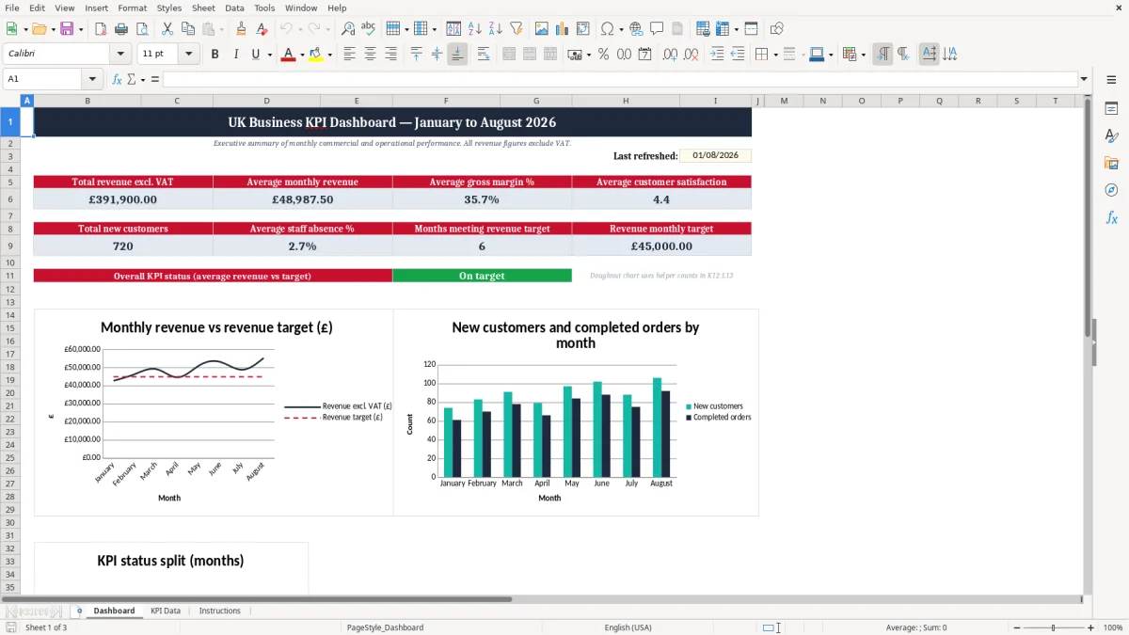Viewport: 1129px width, 635px height.
Task: Open Borders dropdown arrow
Action: [x=775, y=55]
